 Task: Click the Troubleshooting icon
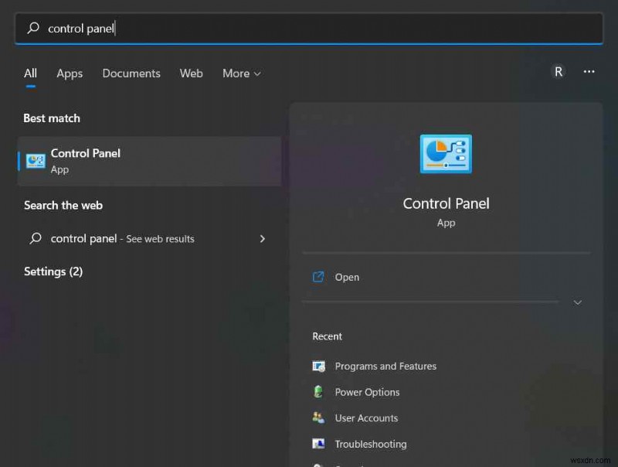[x=318, y=444]
